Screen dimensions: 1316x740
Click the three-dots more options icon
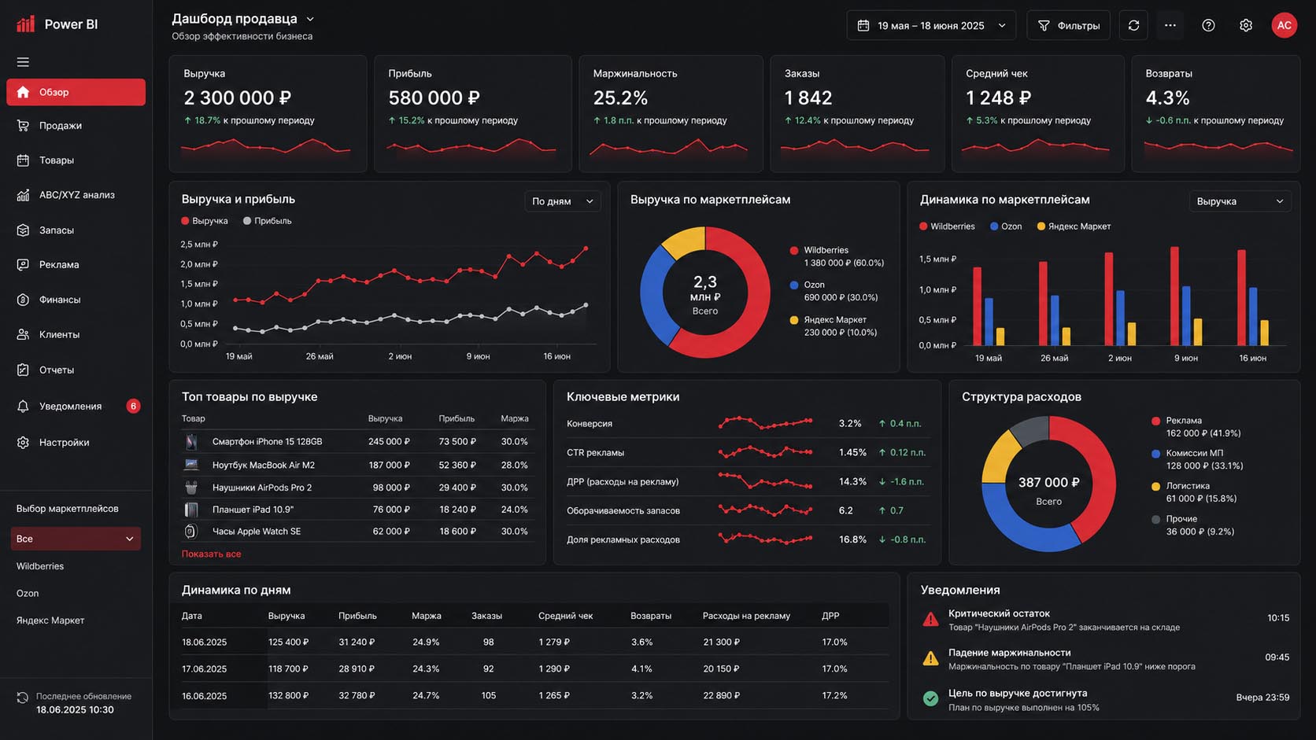(1170, 25)
